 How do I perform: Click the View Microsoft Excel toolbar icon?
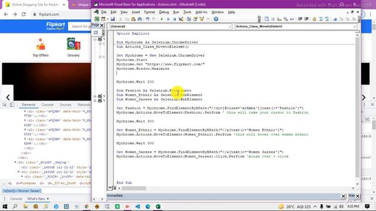96,19
